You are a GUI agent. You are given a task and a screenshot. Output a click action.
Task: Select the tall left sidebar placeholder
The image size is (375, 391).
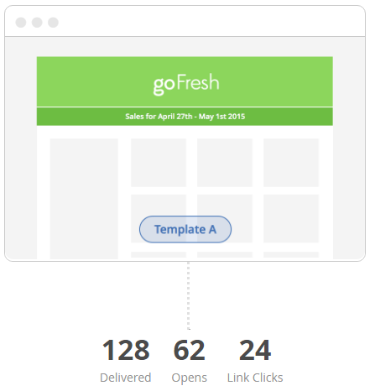tap(85, 201)
